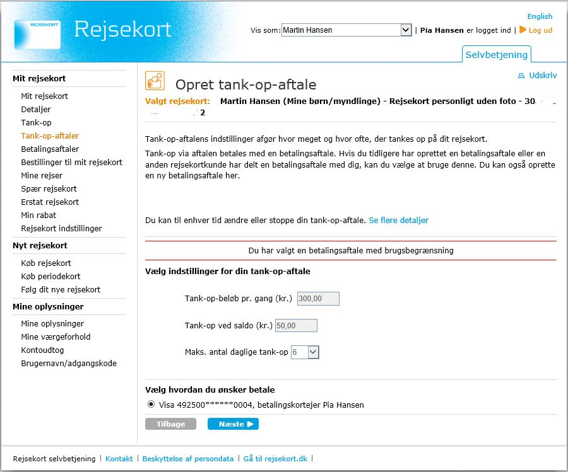Open the Vis som user dropdown
The height and width of the screenshot is (472, 568).
tap(406, 30)
